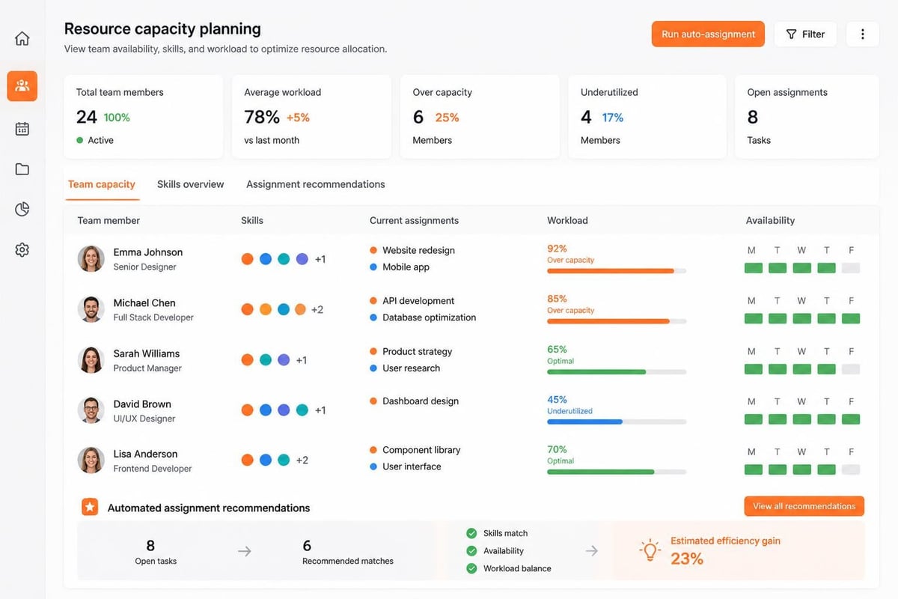Image resolution: width=898 pixels, height=599 pixels.
Task: Click Sarah Williams' purple skill dot
Action: (284, 360)
